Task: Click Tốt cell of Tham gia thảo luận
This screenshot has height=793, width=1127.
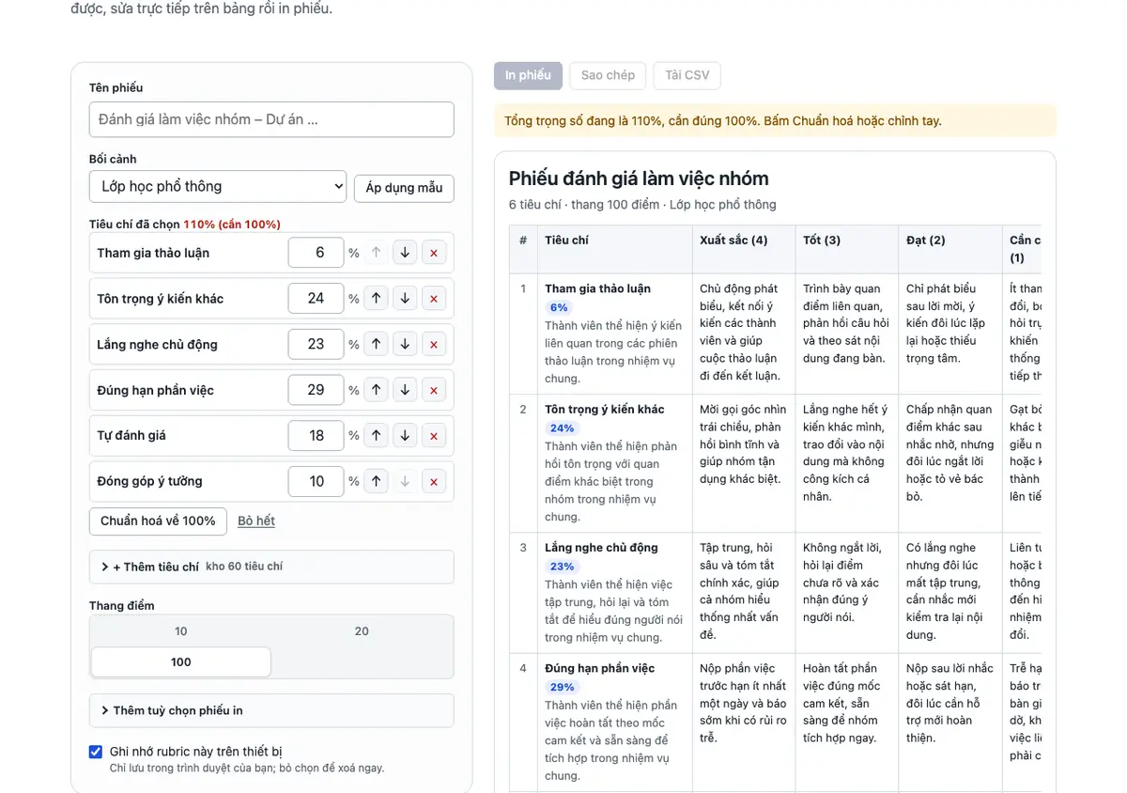Action: tap(847, 334)
